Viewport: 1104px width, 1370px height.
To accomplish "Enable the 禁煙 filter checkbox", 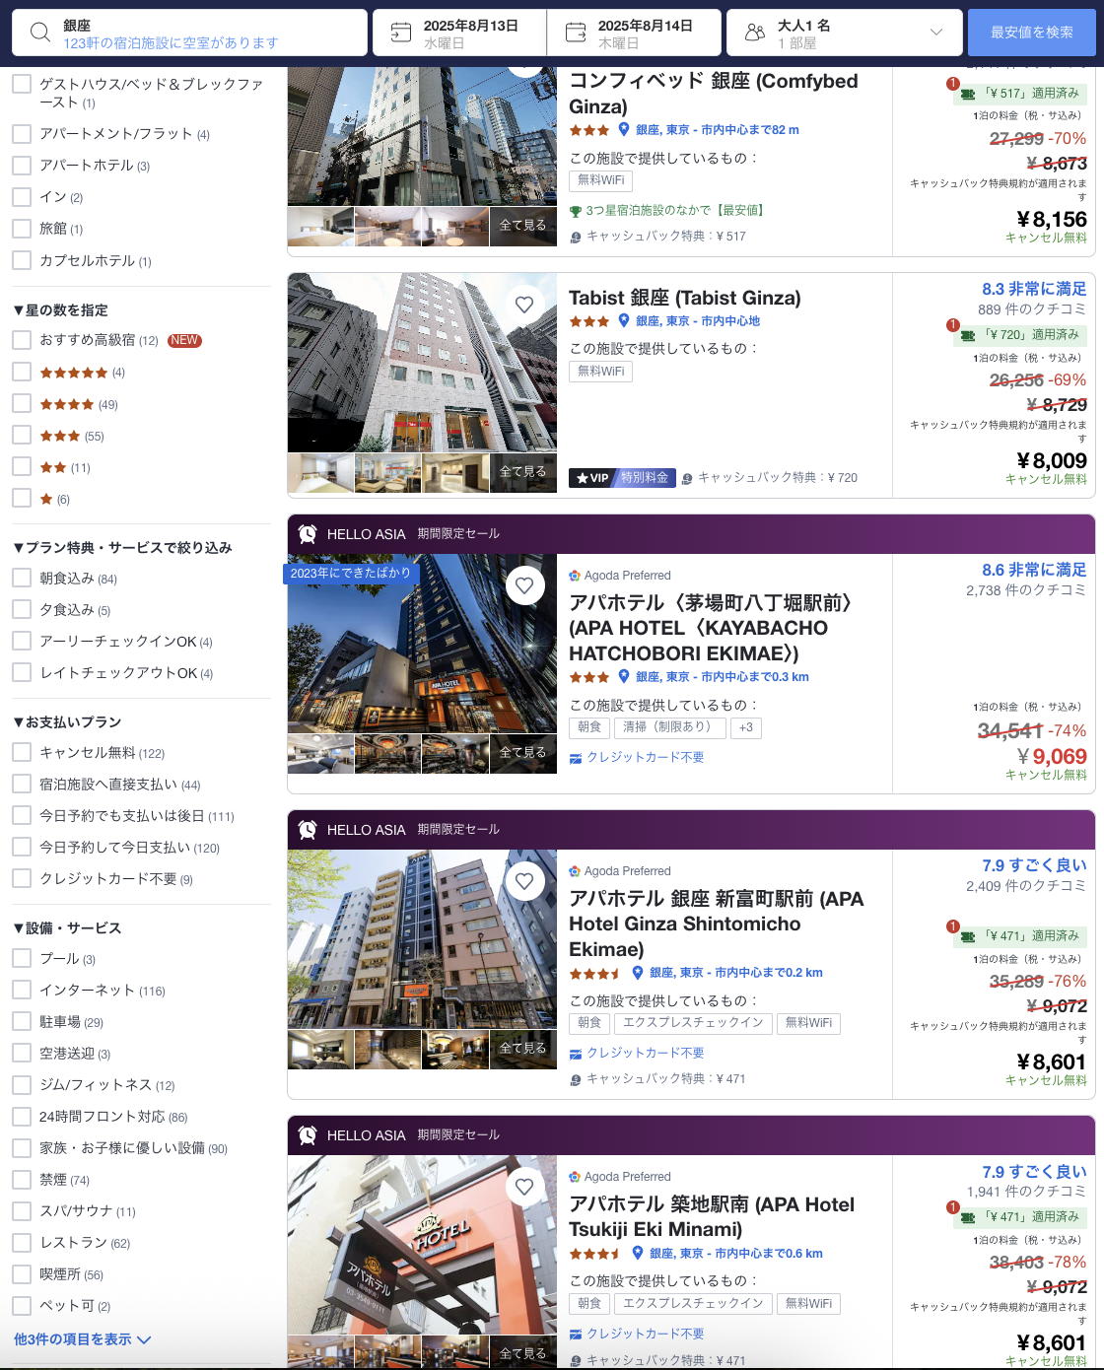I will [22, 1180].
